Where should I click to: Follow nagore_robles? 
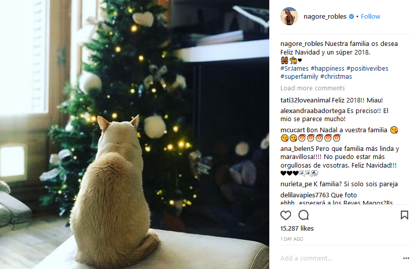coord(370,17)
